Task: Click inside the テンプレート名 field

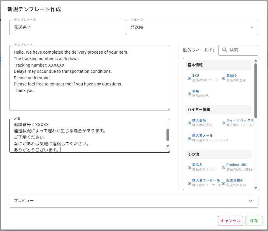Action: pos(68,27)
